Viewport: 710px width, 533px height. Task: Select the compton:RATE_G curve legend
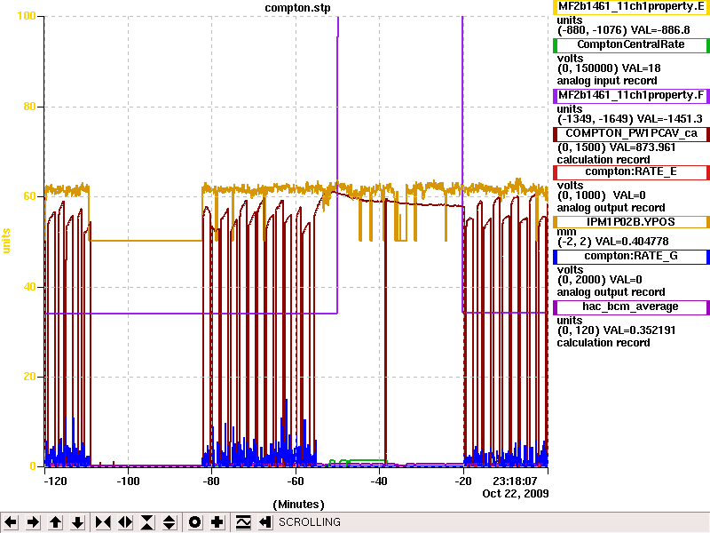631,257
